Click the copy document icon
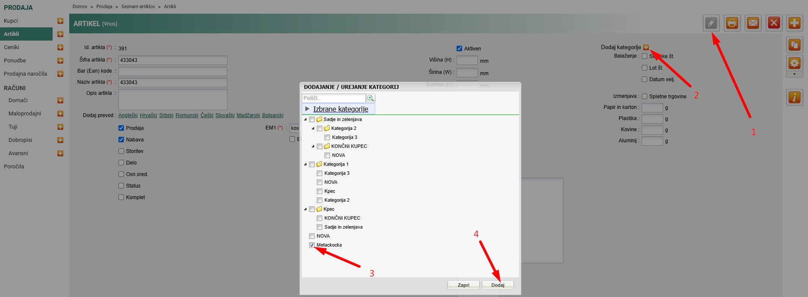 [794, 45]
